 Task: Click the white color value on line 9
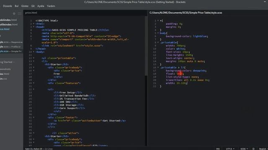pos(180,49)
